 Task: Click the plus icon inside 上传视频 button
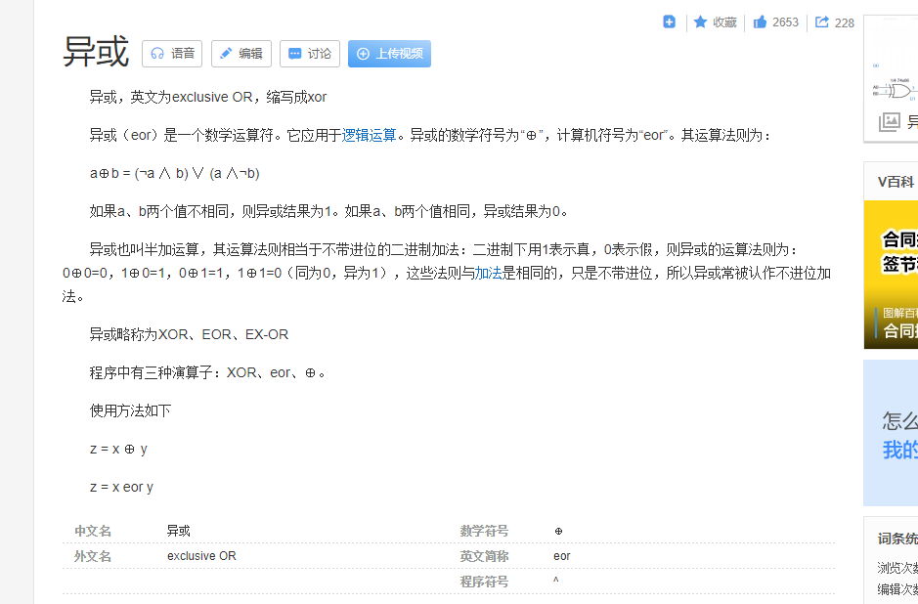coord(364,54)
